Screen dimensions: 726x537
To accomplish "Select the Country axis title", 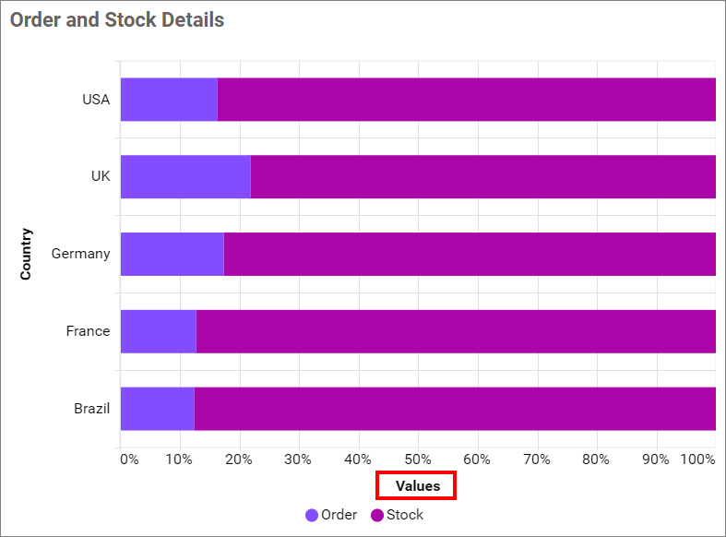I will tap(26, 254).
